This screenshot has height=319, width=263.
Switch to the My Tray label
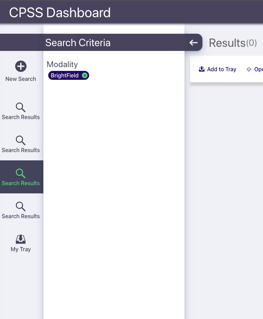21,249
